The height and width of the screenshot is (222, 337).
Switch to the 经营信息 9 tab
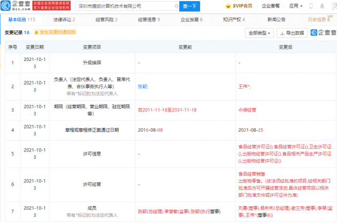pyautogui.click(x=149, y=20)
